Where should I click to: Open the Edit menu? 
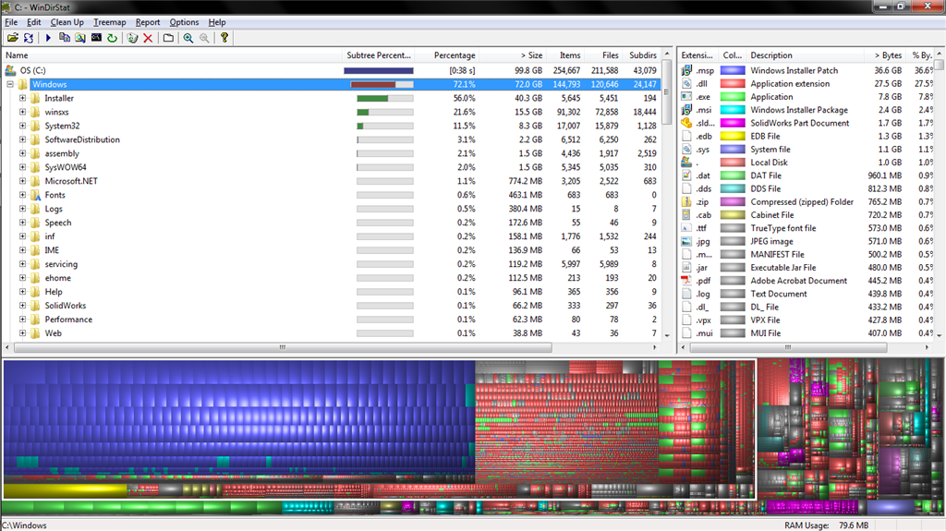tap(34, 22)
